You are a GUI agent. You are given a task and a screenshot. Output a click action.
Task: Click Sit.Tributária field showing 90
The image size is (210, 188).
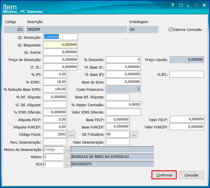(x=118, y=134)
